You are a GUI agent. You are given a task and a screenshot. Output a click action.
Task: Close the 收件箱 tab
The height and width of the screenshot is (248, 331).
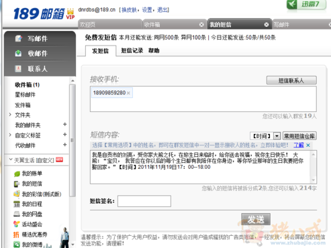(201, 25)
